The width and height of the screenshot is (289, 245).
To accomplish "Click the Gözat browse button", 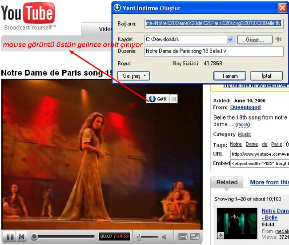I will pos(255,40).
